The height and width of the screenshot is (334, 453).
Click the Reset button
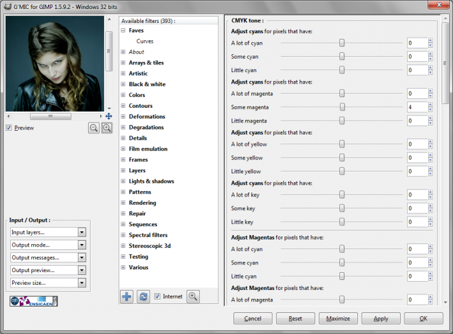(x=295, y=319)
